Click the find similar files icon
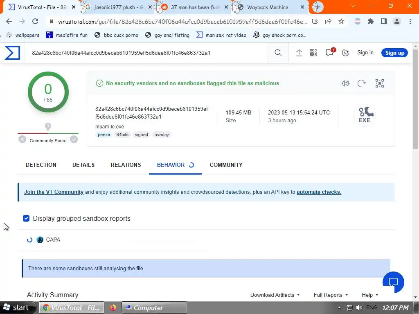Image resolution: width=419 pixels, height=314 pixels. click(x=345, y=83)
